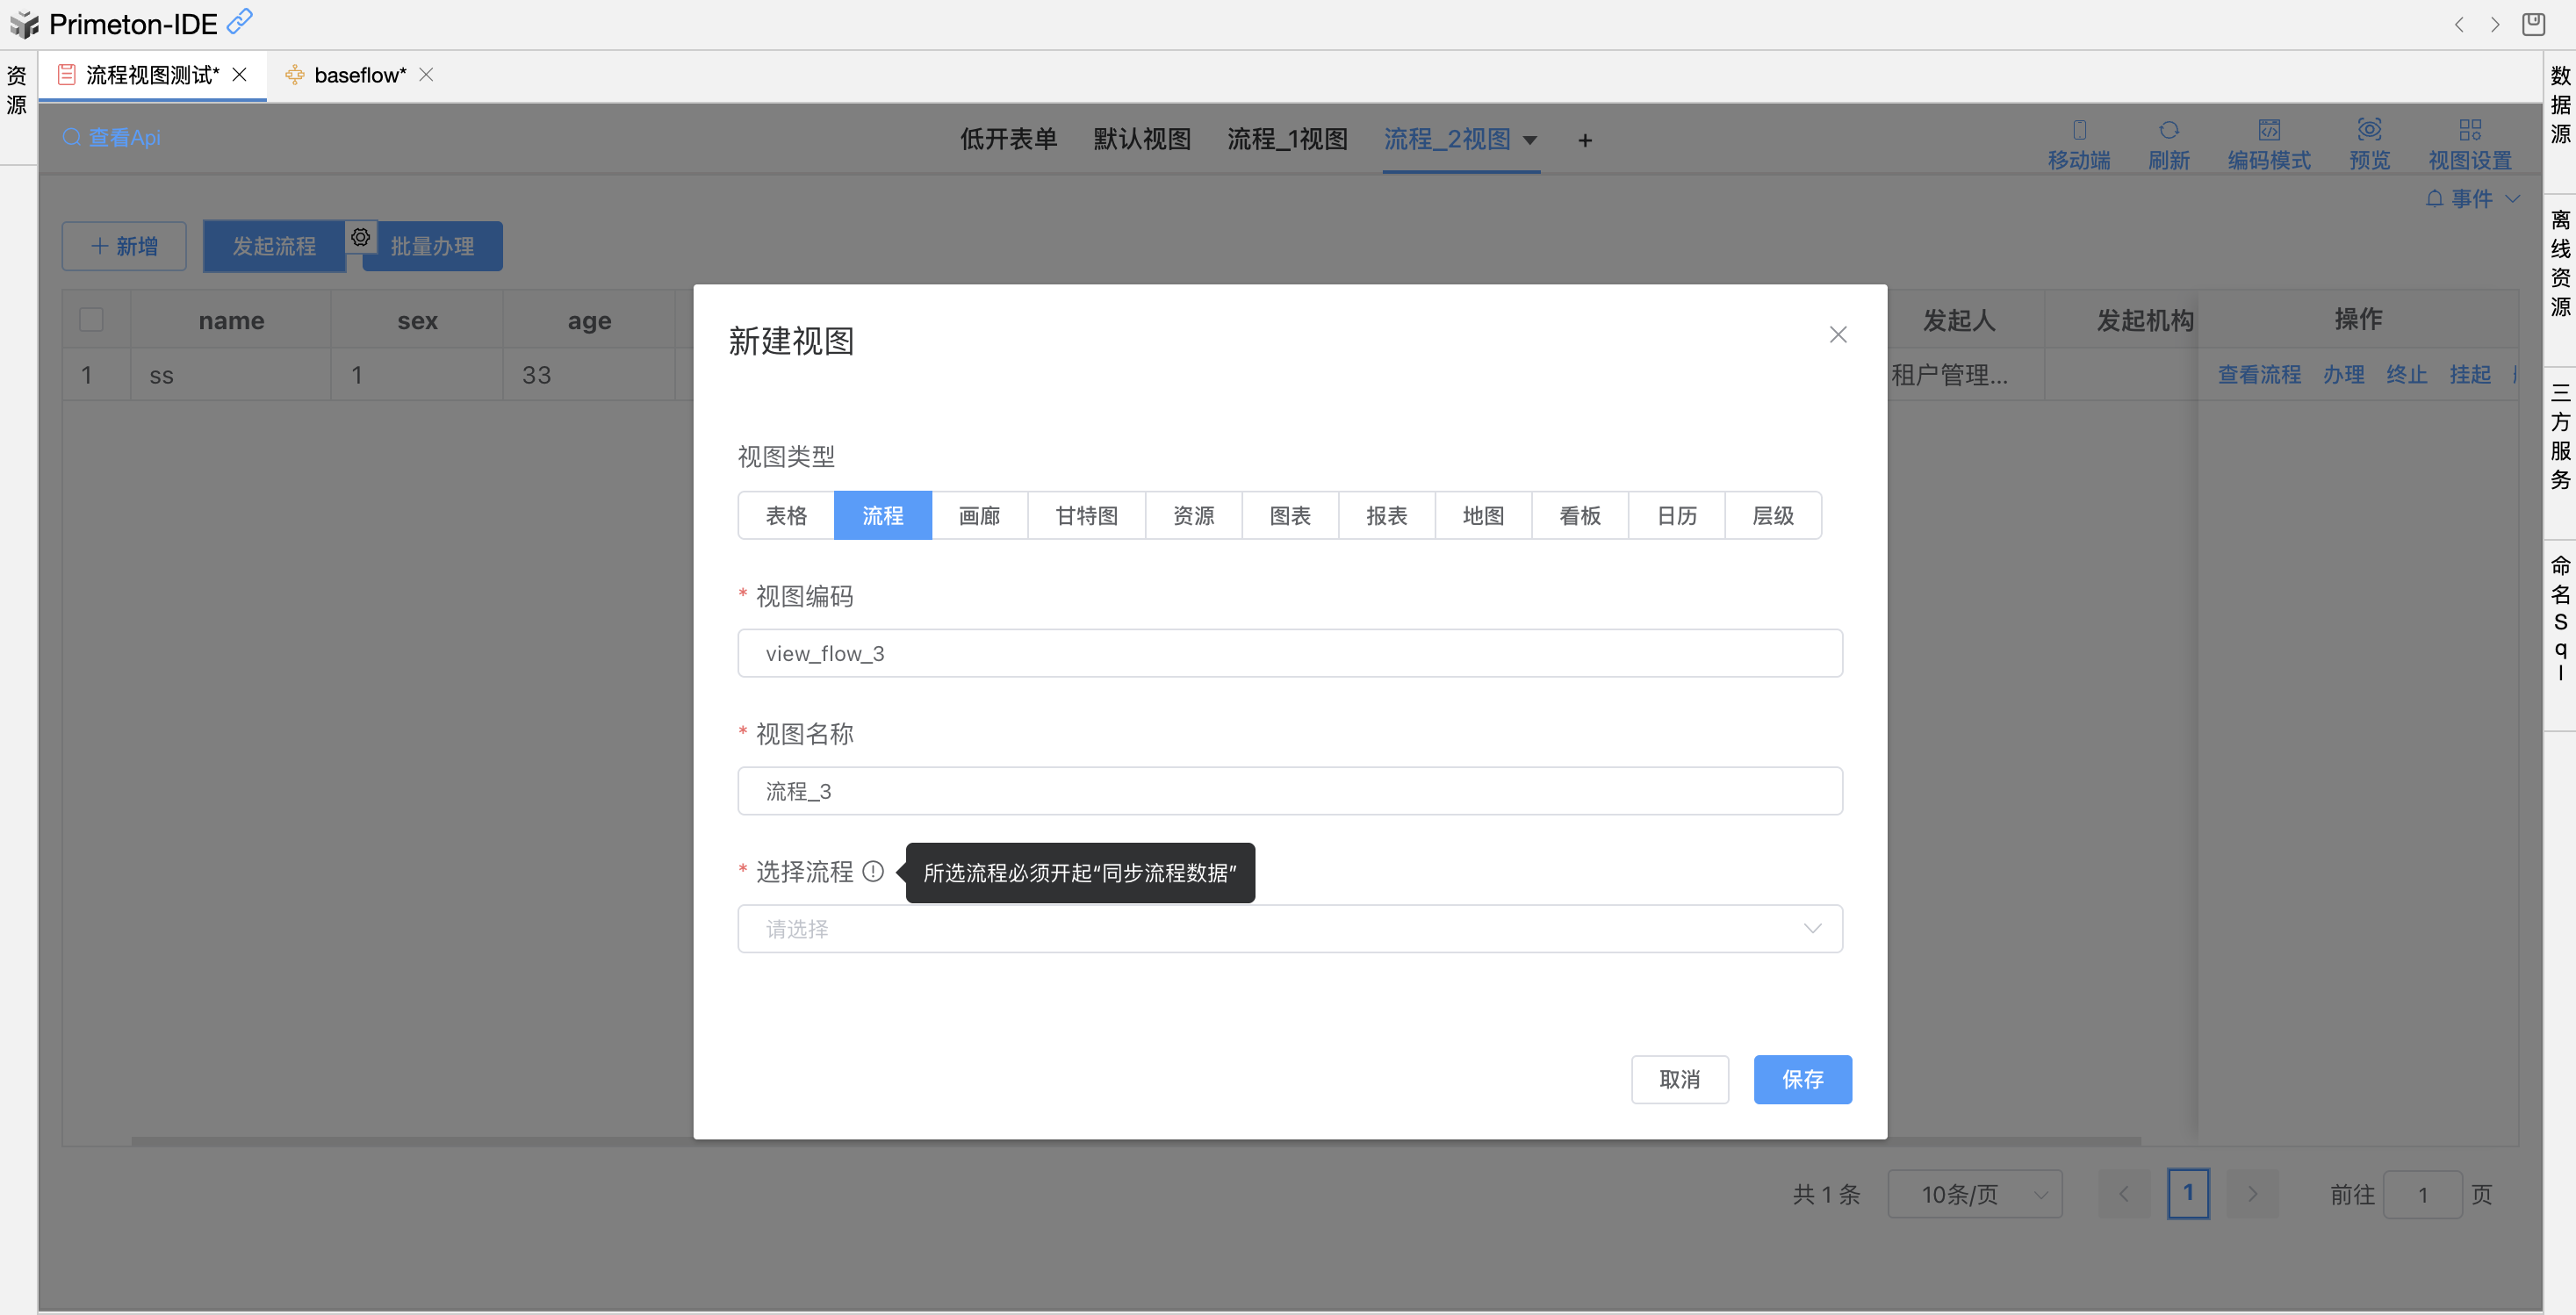Expand the 流程_2视图 tab dropdown arrow
This screenshot has width=2576, height=1315.
pyautogui.click(x=1529, y=140)
